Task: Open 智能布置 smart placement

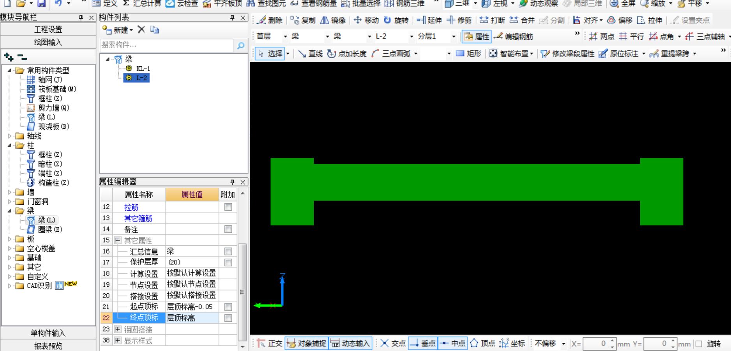Action: tap(511, 53)
